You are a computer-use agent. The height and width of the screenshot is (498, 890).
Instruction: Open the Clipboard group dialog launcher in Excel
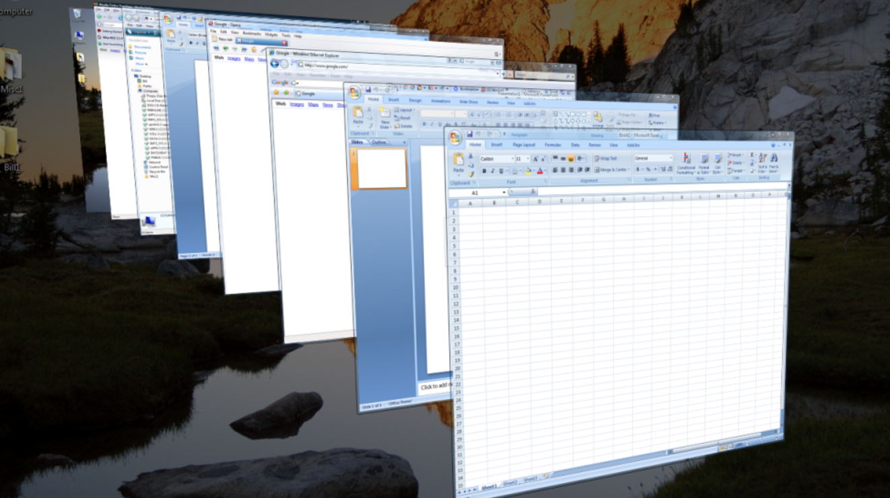[474, 182]
